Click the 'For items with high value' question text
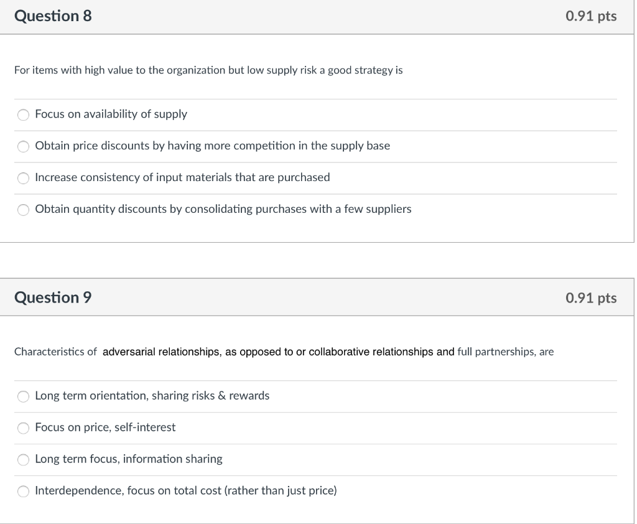Image resolution: width=637 pixels, height=524 pixels. (x=208, y=70)
